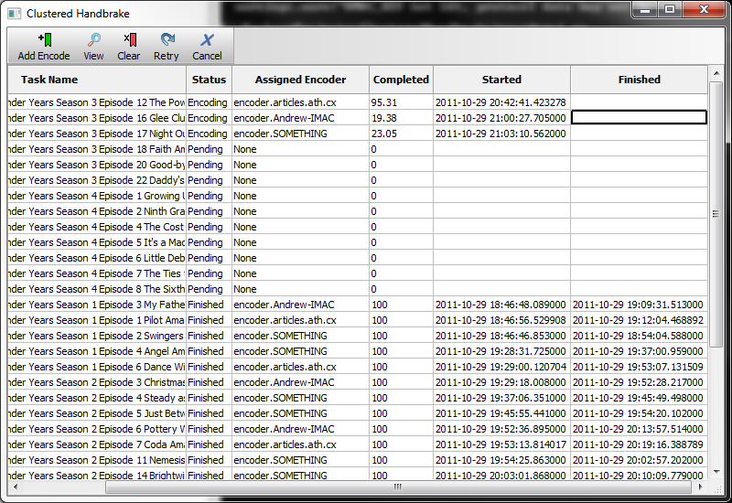The image size is (732, 503).
Task: Click the vertical scrollbar down arrow
Action: pyautogui.click(x=716, y=472)
